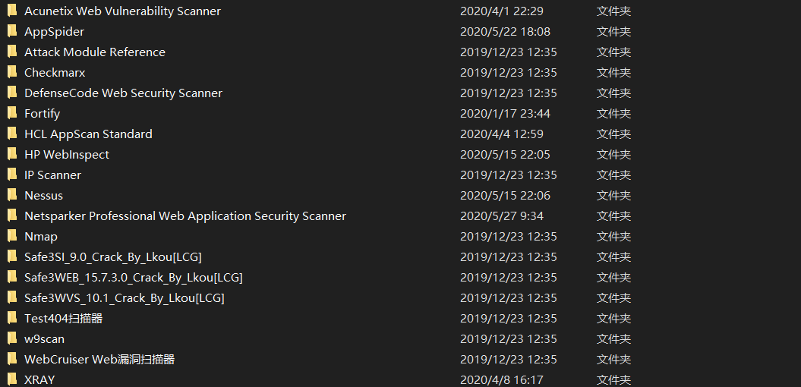This screenshot has width=801, height=387.
Task: Select the Safe3SI_9.0_Crack_By_Lkou[LCG] folder name
Action: [x=112, y=257]
